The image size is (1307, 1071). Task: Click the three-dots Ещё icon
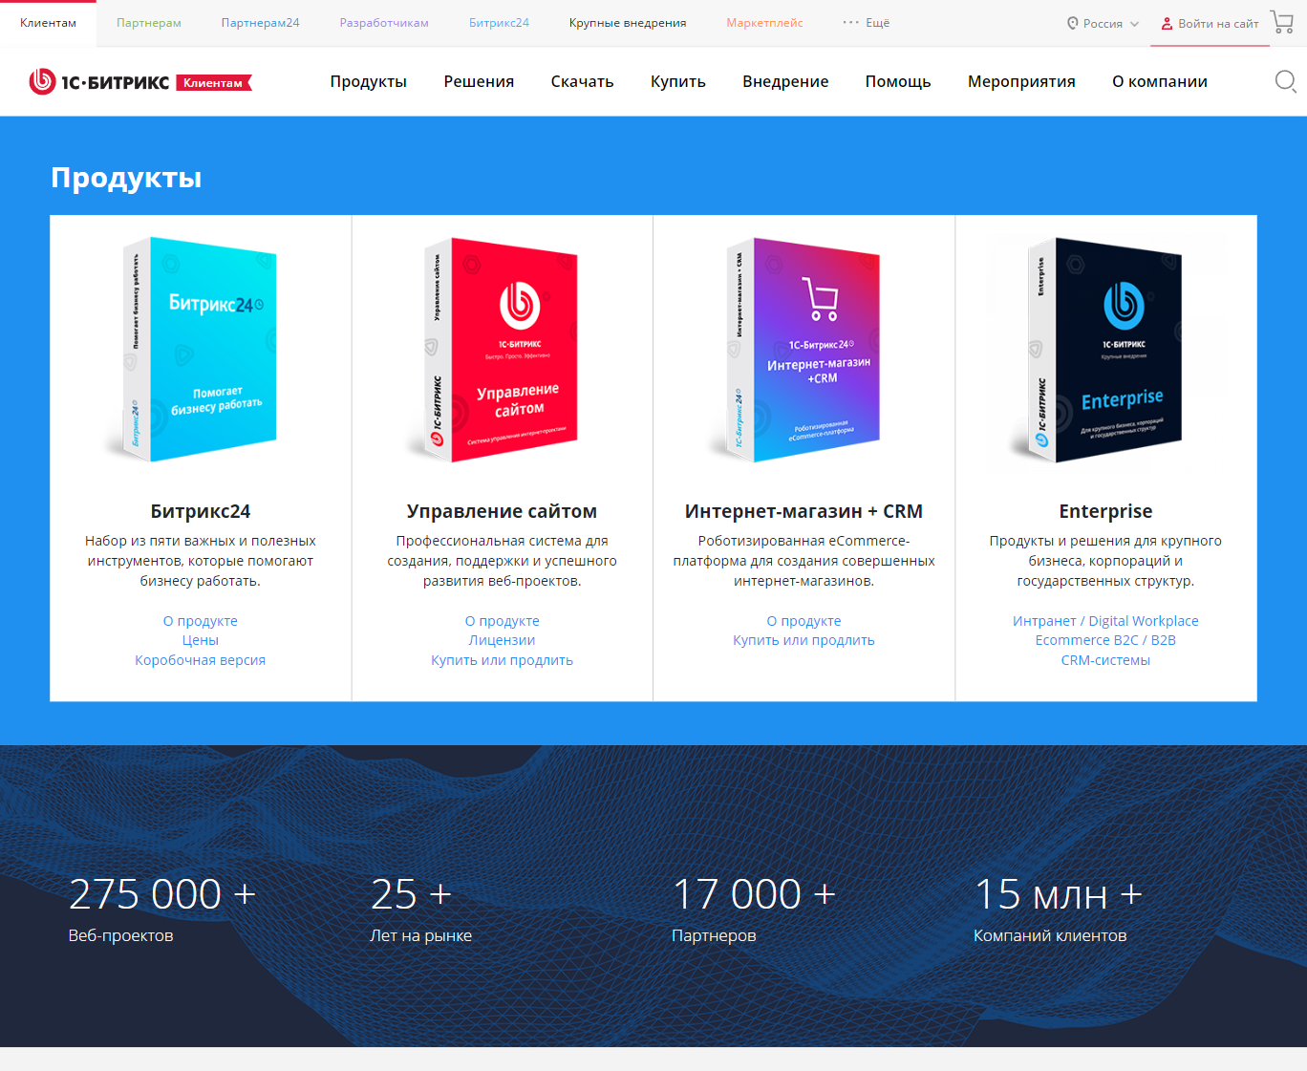pos(850,23)
